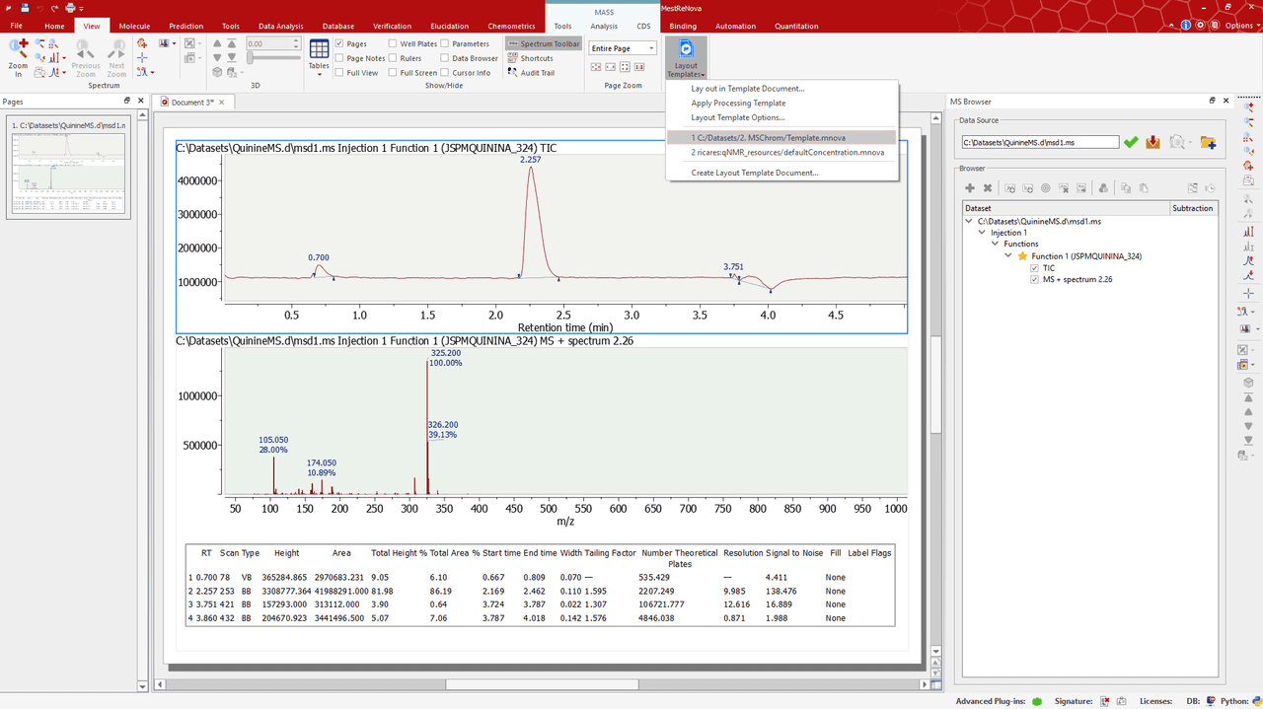Float the MS Browser panel
Viewport: 1263px width, 709px height.
point(1212,101)
